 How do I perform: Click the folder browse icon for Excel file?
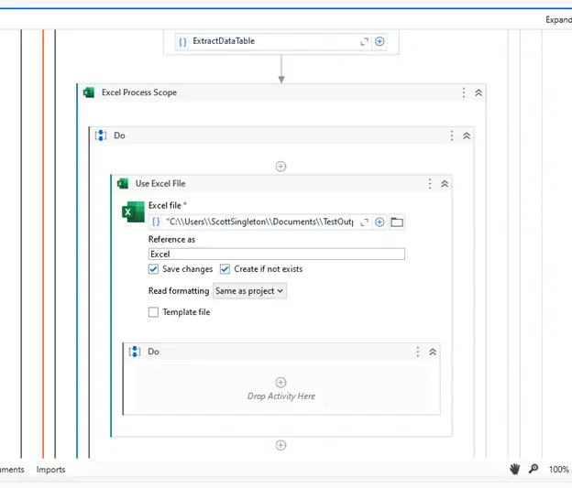pyautogui.click(x=397, y=222)
